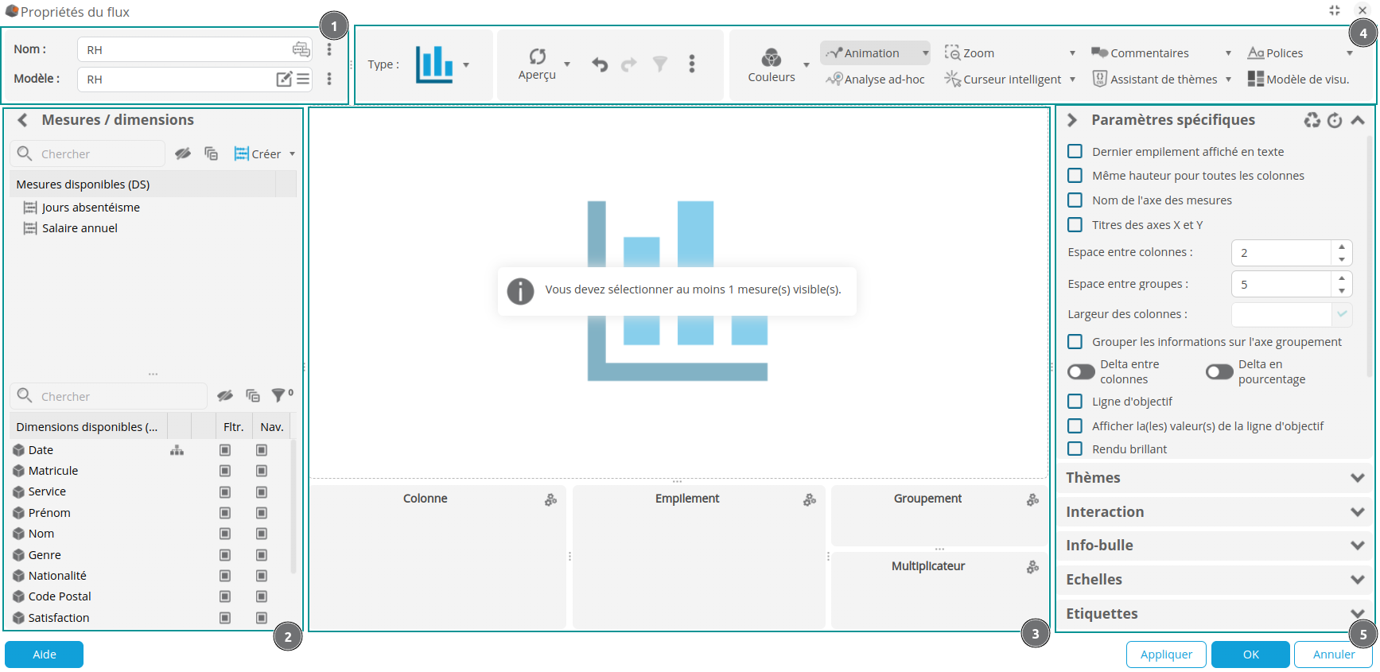Click the bar chart Type icon

(x=434, y=64)
